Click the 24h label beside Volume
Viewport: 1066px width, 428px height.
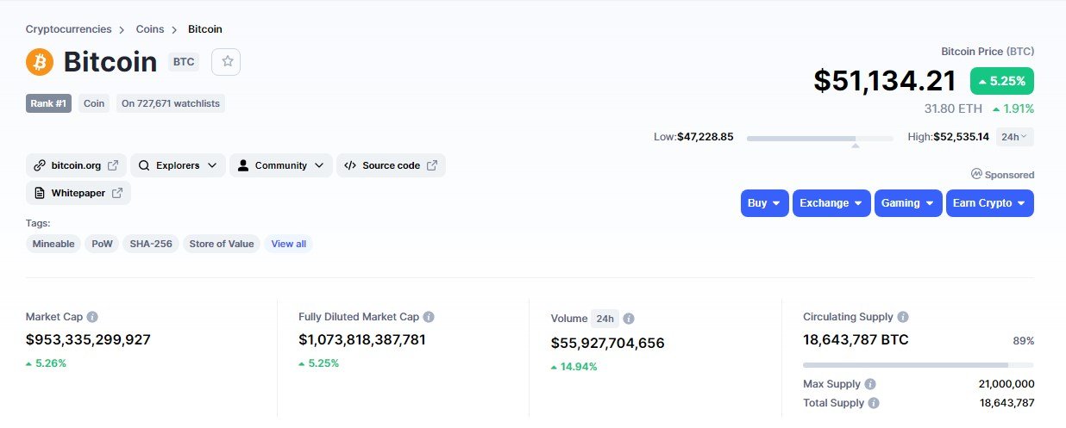605,319
